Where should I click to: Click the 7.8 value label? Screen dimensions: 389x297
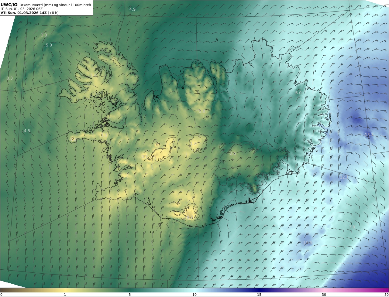(x=352, y=227)
